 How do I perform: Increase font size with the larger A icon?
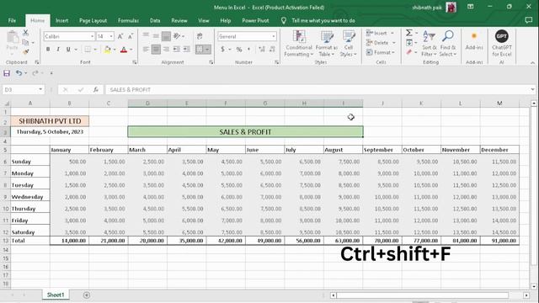coord(120,36)
